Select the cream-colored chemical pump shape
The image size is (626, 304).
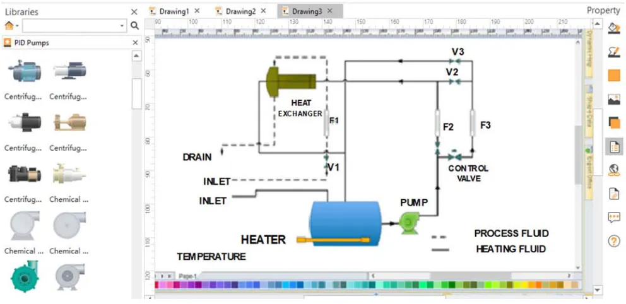[69, 173]
